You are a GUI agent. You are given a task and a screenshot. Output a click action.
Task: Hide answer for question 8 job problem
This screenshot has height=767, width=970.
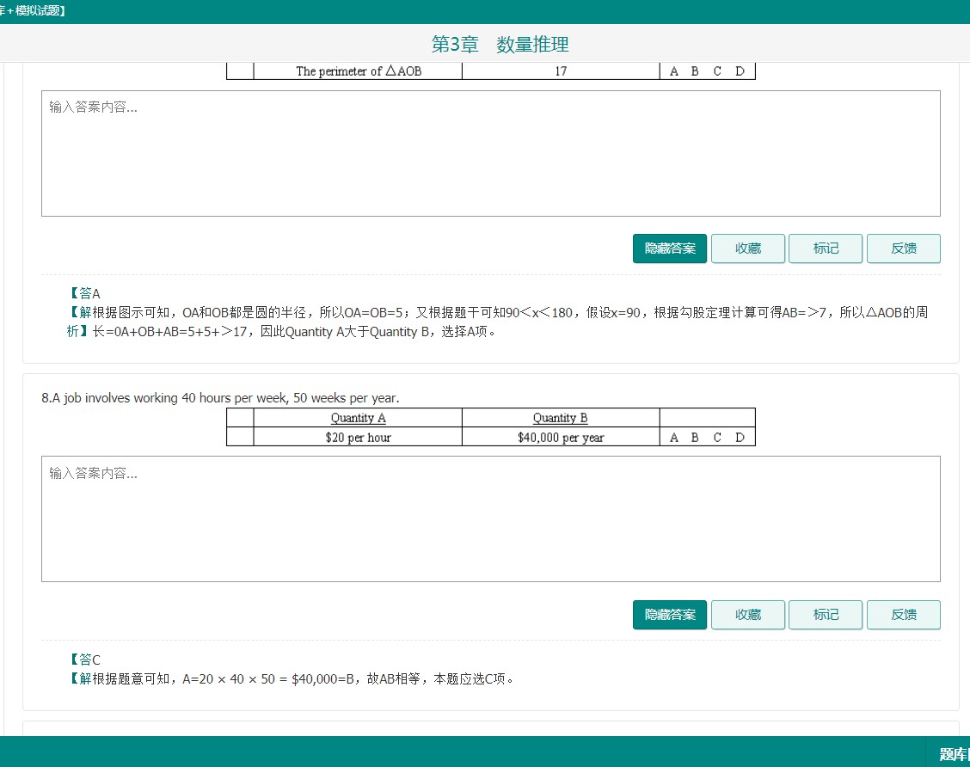tap(669, 615)
